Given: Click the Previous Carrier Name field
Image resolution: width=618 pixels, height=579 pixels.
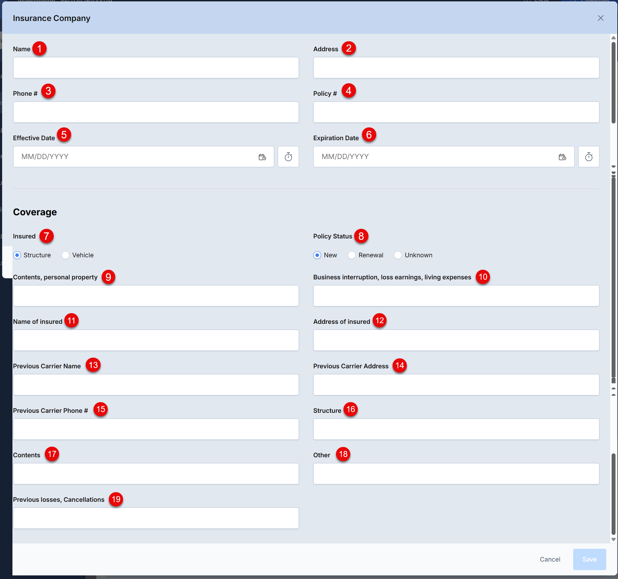Looking at the screenshot, I should click(156, 385).
